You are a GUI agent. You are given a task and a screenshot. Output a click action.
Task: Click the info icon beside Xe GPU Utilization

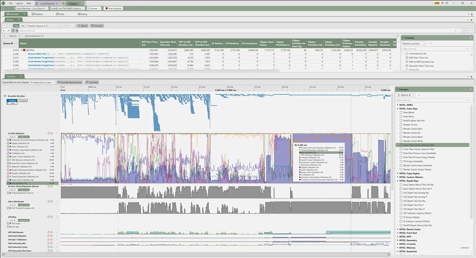tap(51, 133)
